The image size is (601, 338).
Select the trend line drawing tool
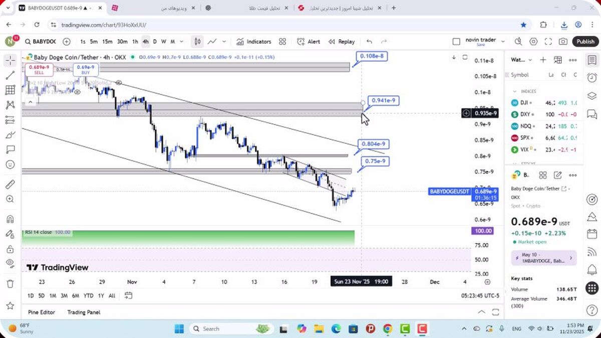(10, 75)
